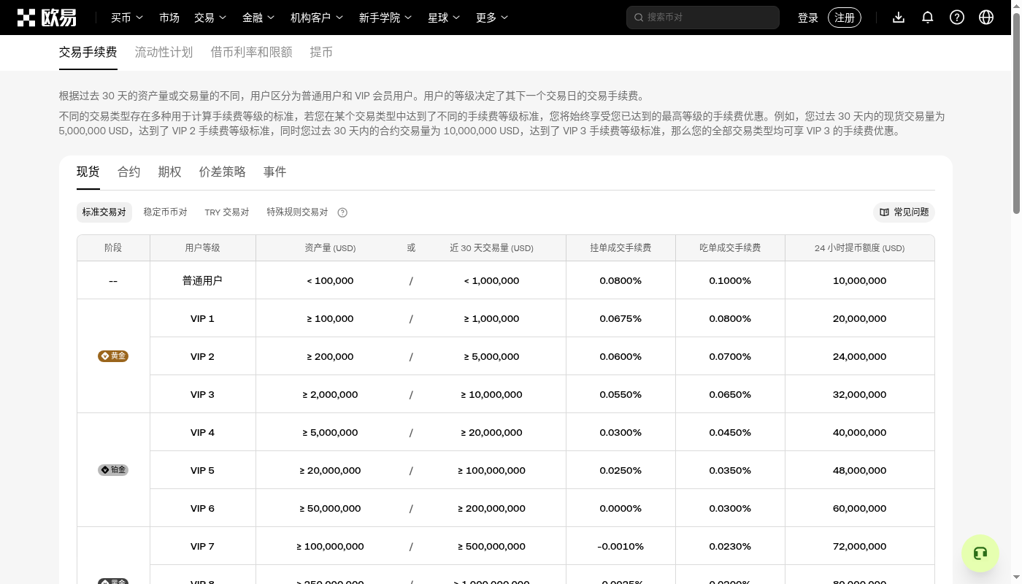Click the 黄金 tier badge
This screenshot has width=1022, height=584.
113,356
